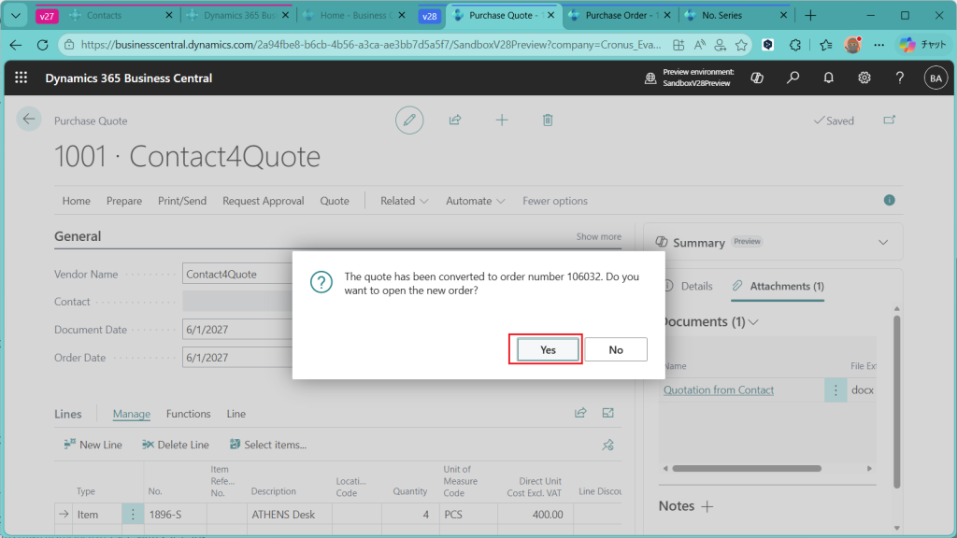Open the search magnifier in Business Central
Screen dimensions: 957x538
[793, 78]
